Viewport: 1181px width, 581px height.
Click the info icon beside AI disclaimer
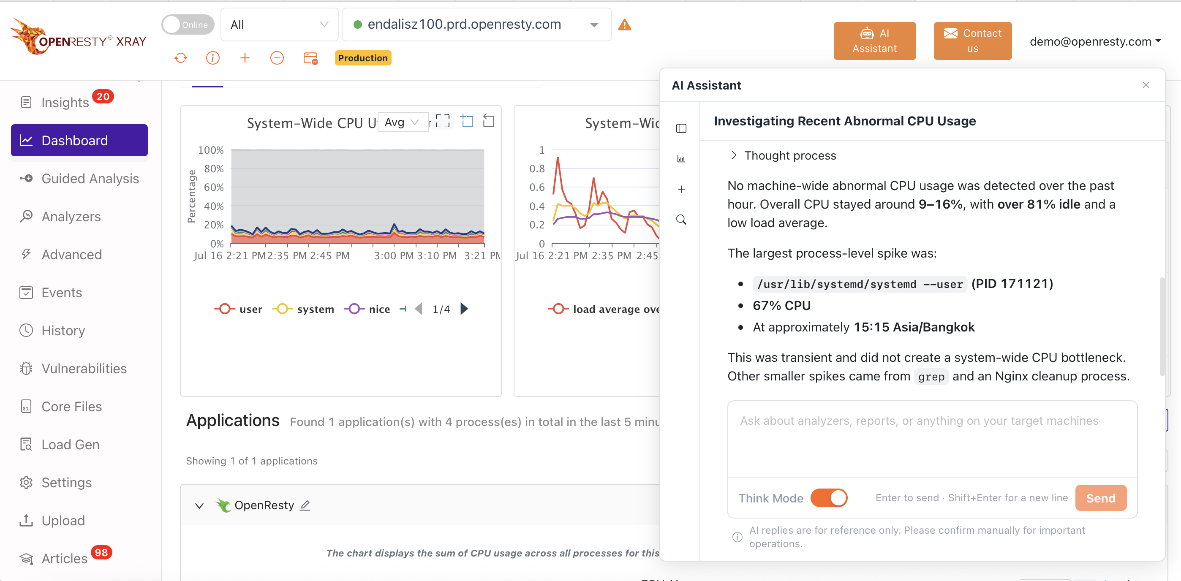pyautogui.click(x=737, y=537)
